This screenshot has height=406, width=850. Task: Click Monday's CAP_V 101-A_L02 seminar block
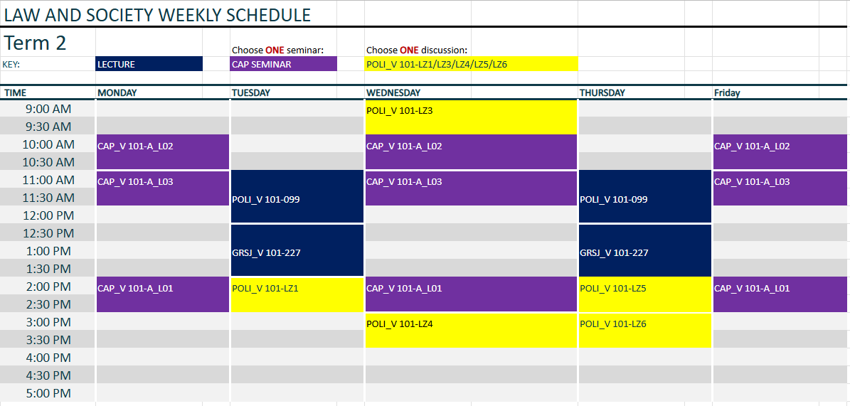(163, 151)
